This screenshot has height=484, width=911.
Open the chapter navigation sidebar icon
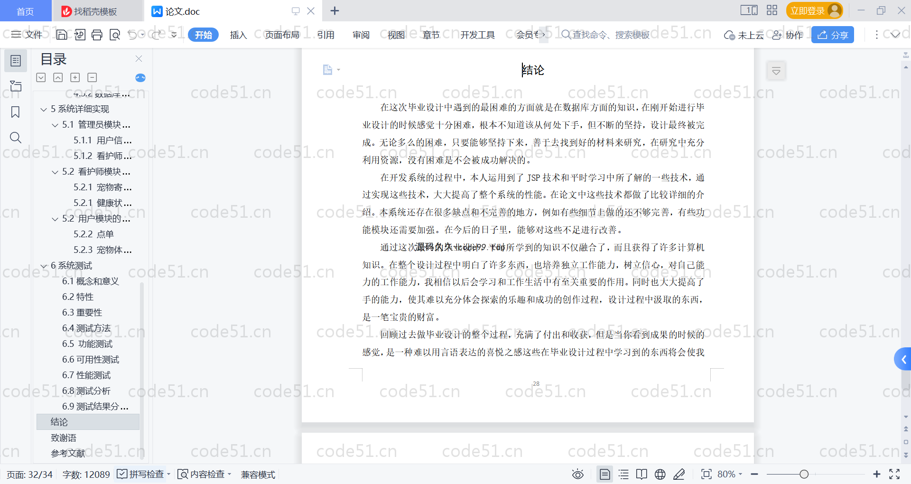[16, 86]
